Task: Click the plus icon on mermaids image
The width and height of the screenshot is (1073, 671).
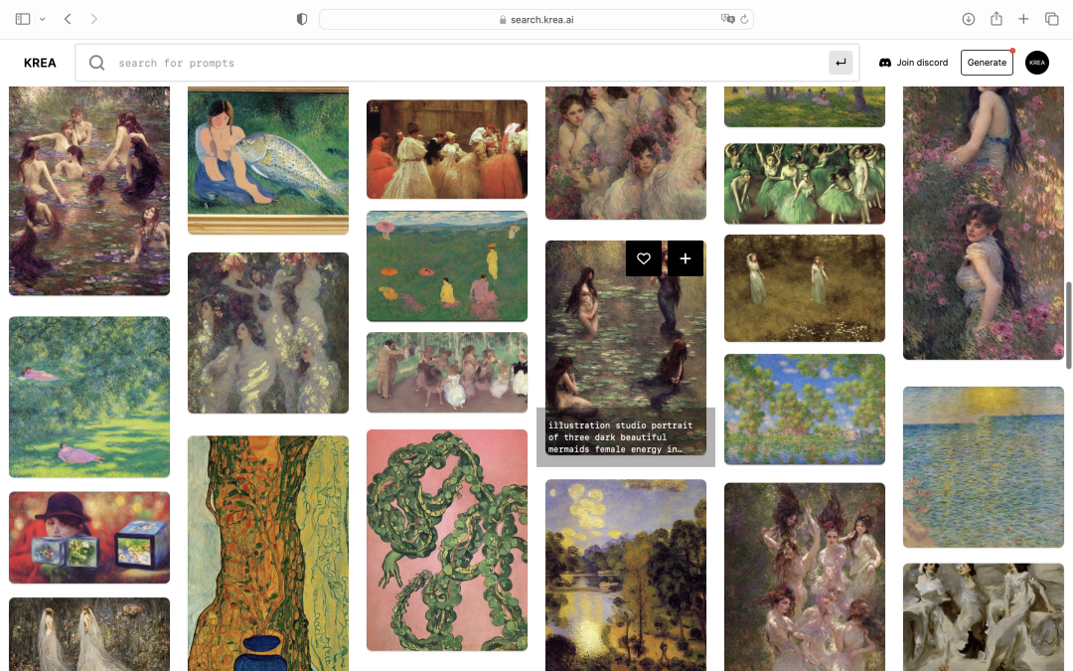Action: (686, 258)
